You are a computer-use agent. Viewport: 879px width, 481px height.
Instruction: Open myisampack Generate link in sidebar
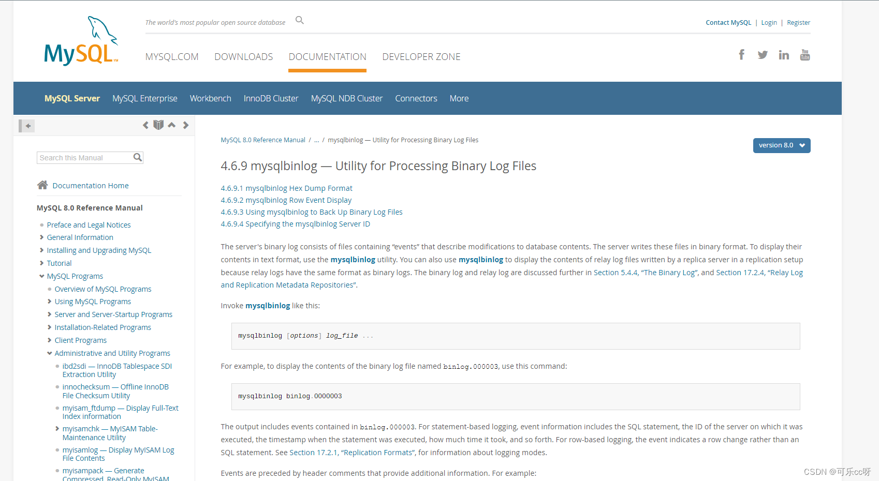pyautogui.click(x=116, y=475)
